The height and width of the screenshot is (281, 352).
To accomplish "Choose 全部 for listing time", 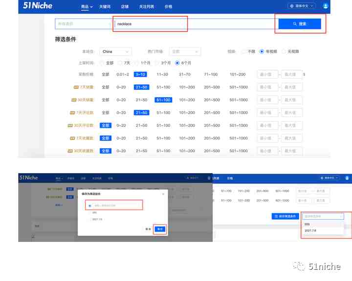I will (x=102, y=63).
